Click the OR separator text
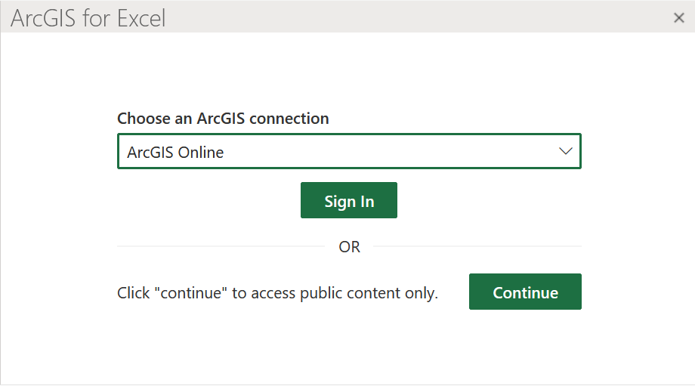Screen dimensions: 695x386 tap(349, 247)
